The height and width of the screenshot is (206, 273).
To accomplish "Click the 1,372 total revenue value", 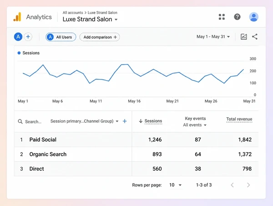I will point(245,154).
